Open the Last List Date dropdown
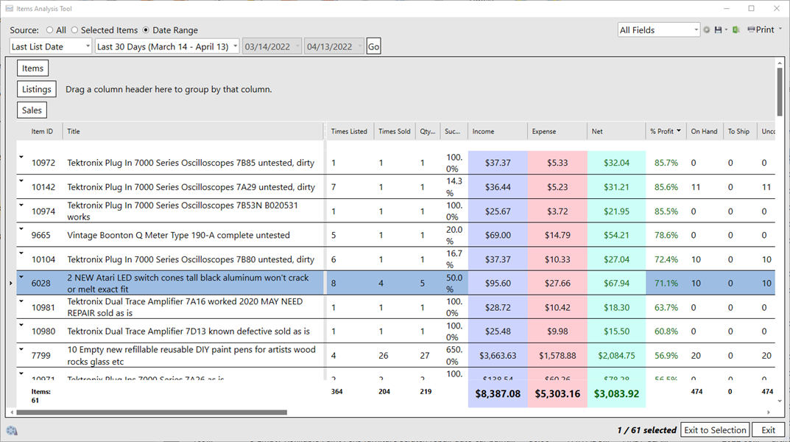This screenshot has width=790, height=442. click(50, 46)
